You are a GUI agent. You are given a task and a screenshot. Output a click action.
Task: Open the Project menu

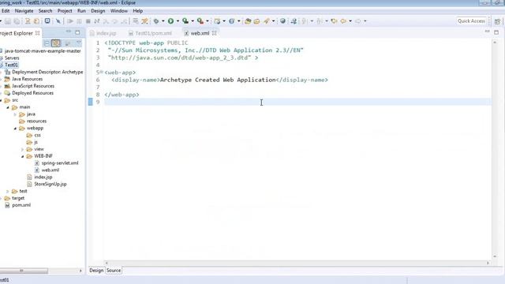tap(65, 11)
